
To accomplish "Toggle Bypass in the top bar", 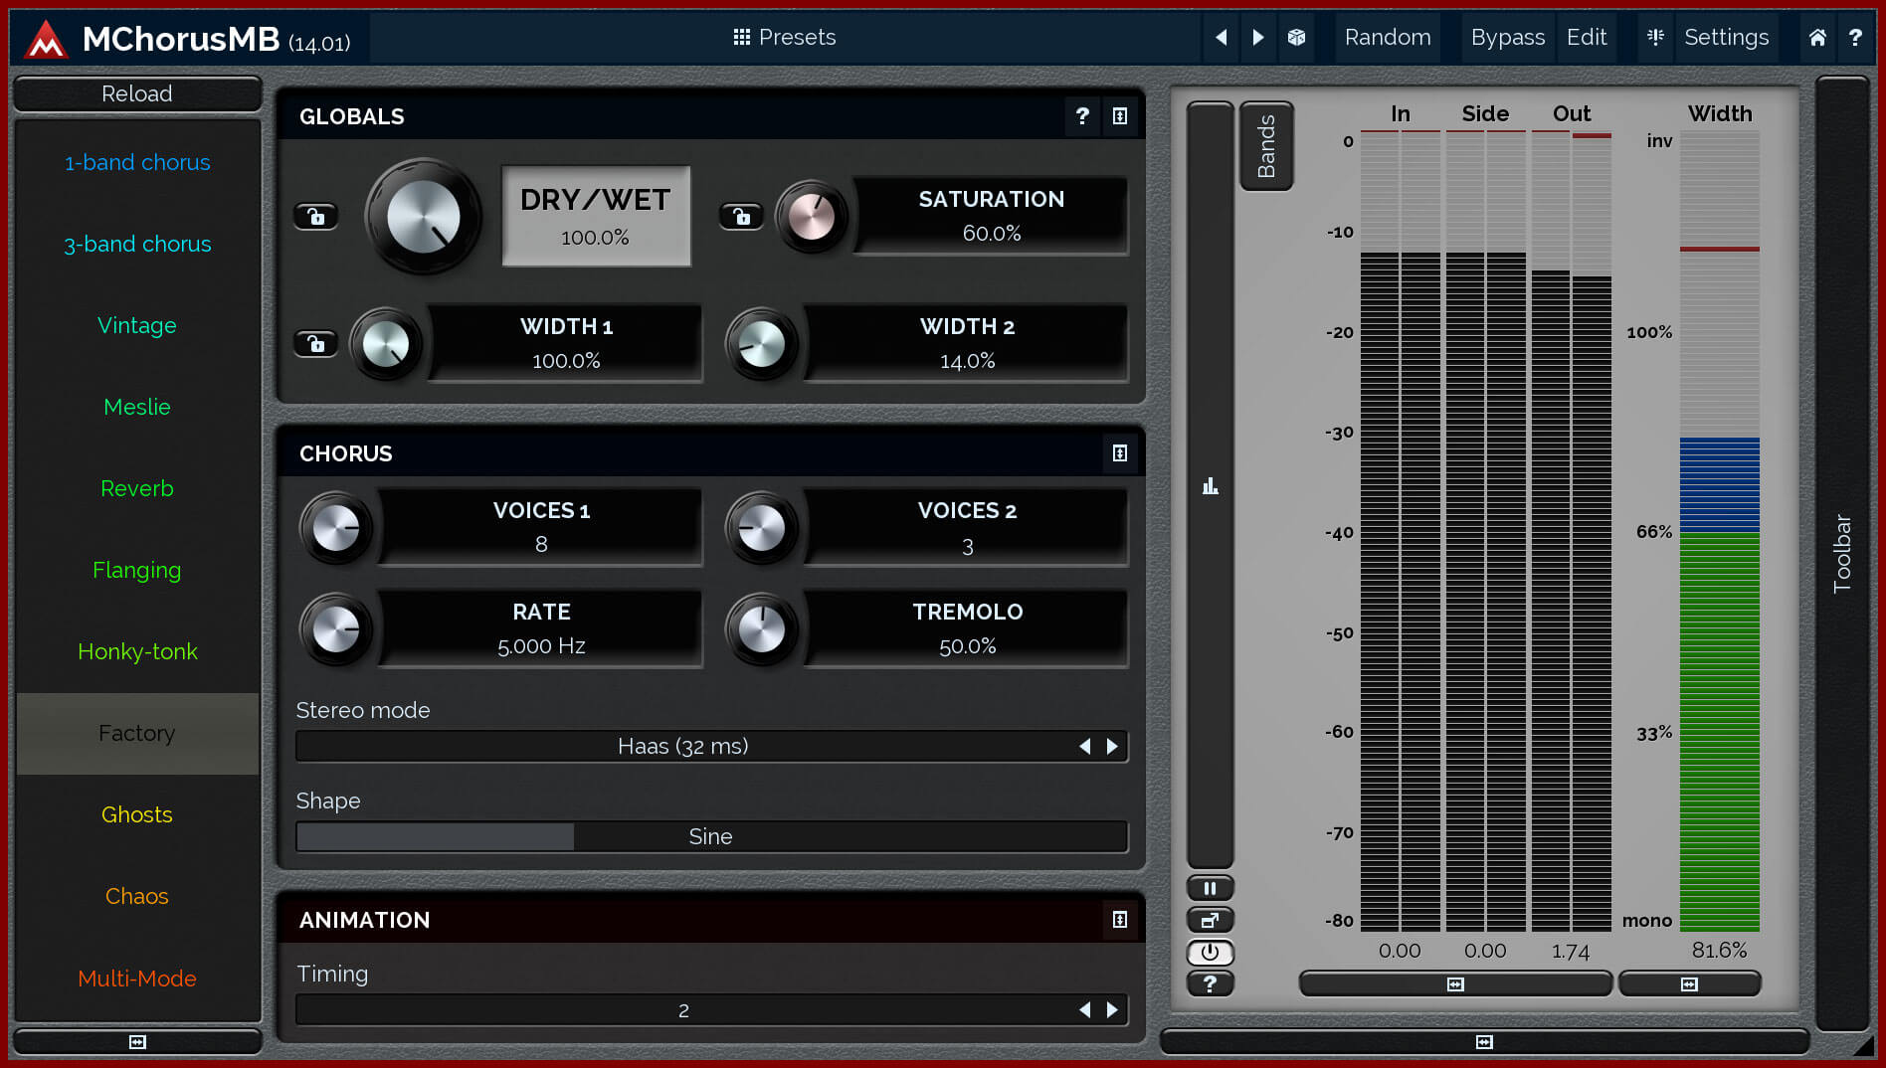I will click(x=1507, y=38).
